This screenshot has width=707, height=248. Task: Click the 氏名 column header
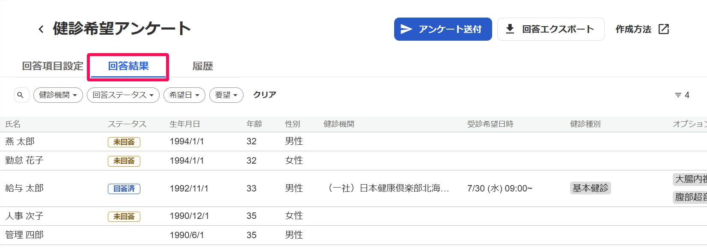pyautogui.click(x=13, y=124)
